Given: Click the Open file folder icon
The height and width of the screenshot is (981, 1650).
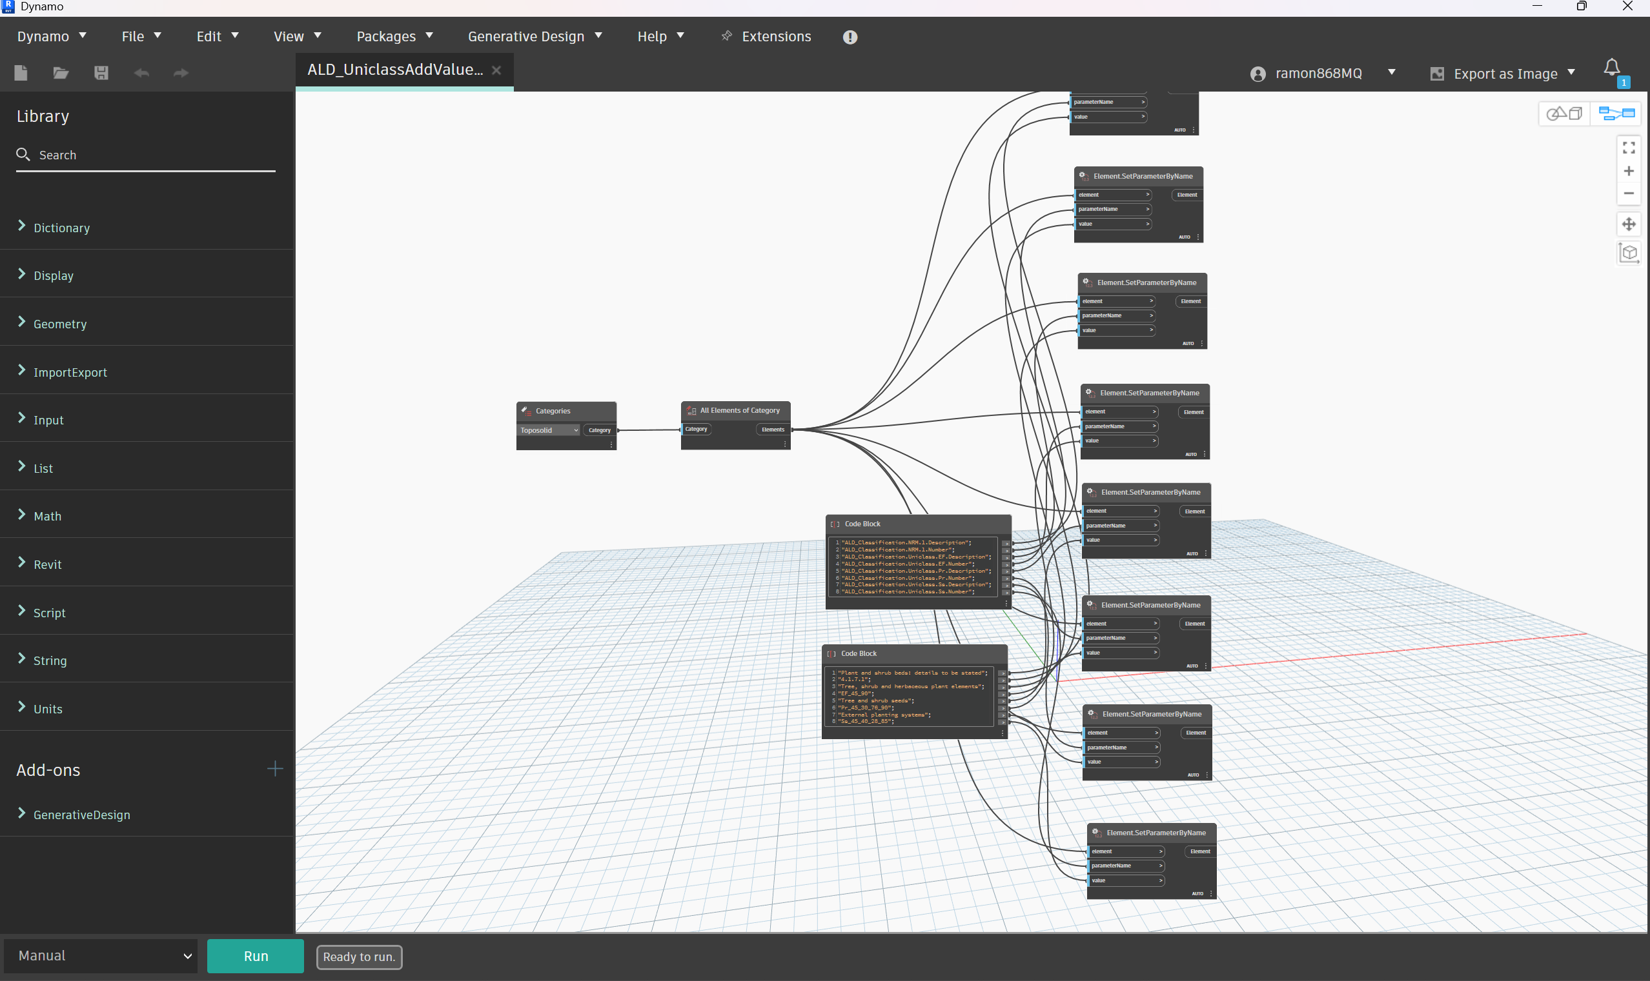Looking at the screenshot, I should click(61, 73).
